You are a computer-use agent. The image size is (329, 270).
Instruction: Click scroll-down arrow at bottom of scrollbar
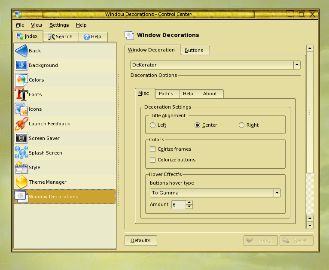[310, 226]
